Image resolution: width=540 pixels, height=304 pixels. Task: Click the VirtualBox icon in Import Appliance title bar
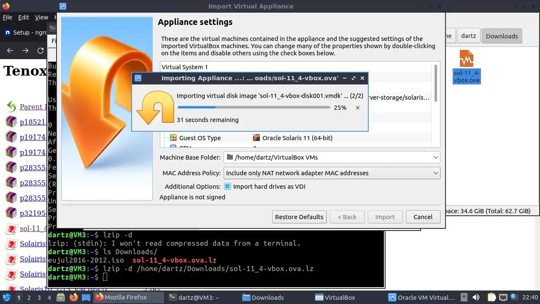click(x=63, y=6)
